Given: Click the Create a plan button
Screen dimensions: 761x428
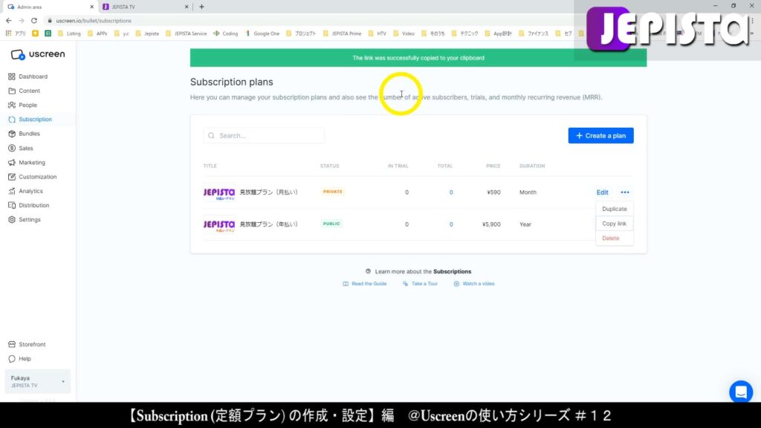Looking at the screenshot, I should (600, 136).
